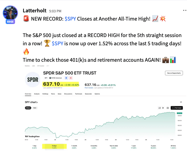Switch to the Holdings tab
The image size is (187, 155).
[x=45, y=94]
